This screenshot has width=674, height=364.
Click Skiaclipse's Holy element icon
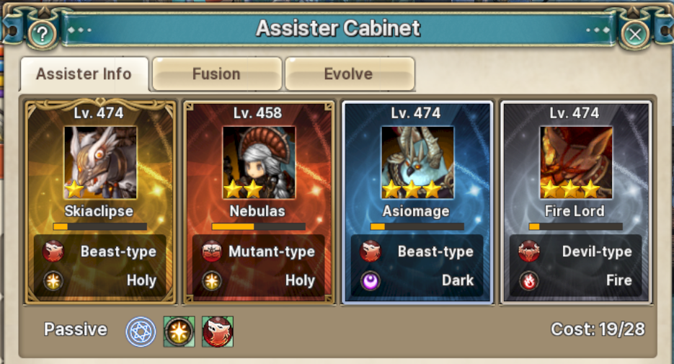pos(53,281)
